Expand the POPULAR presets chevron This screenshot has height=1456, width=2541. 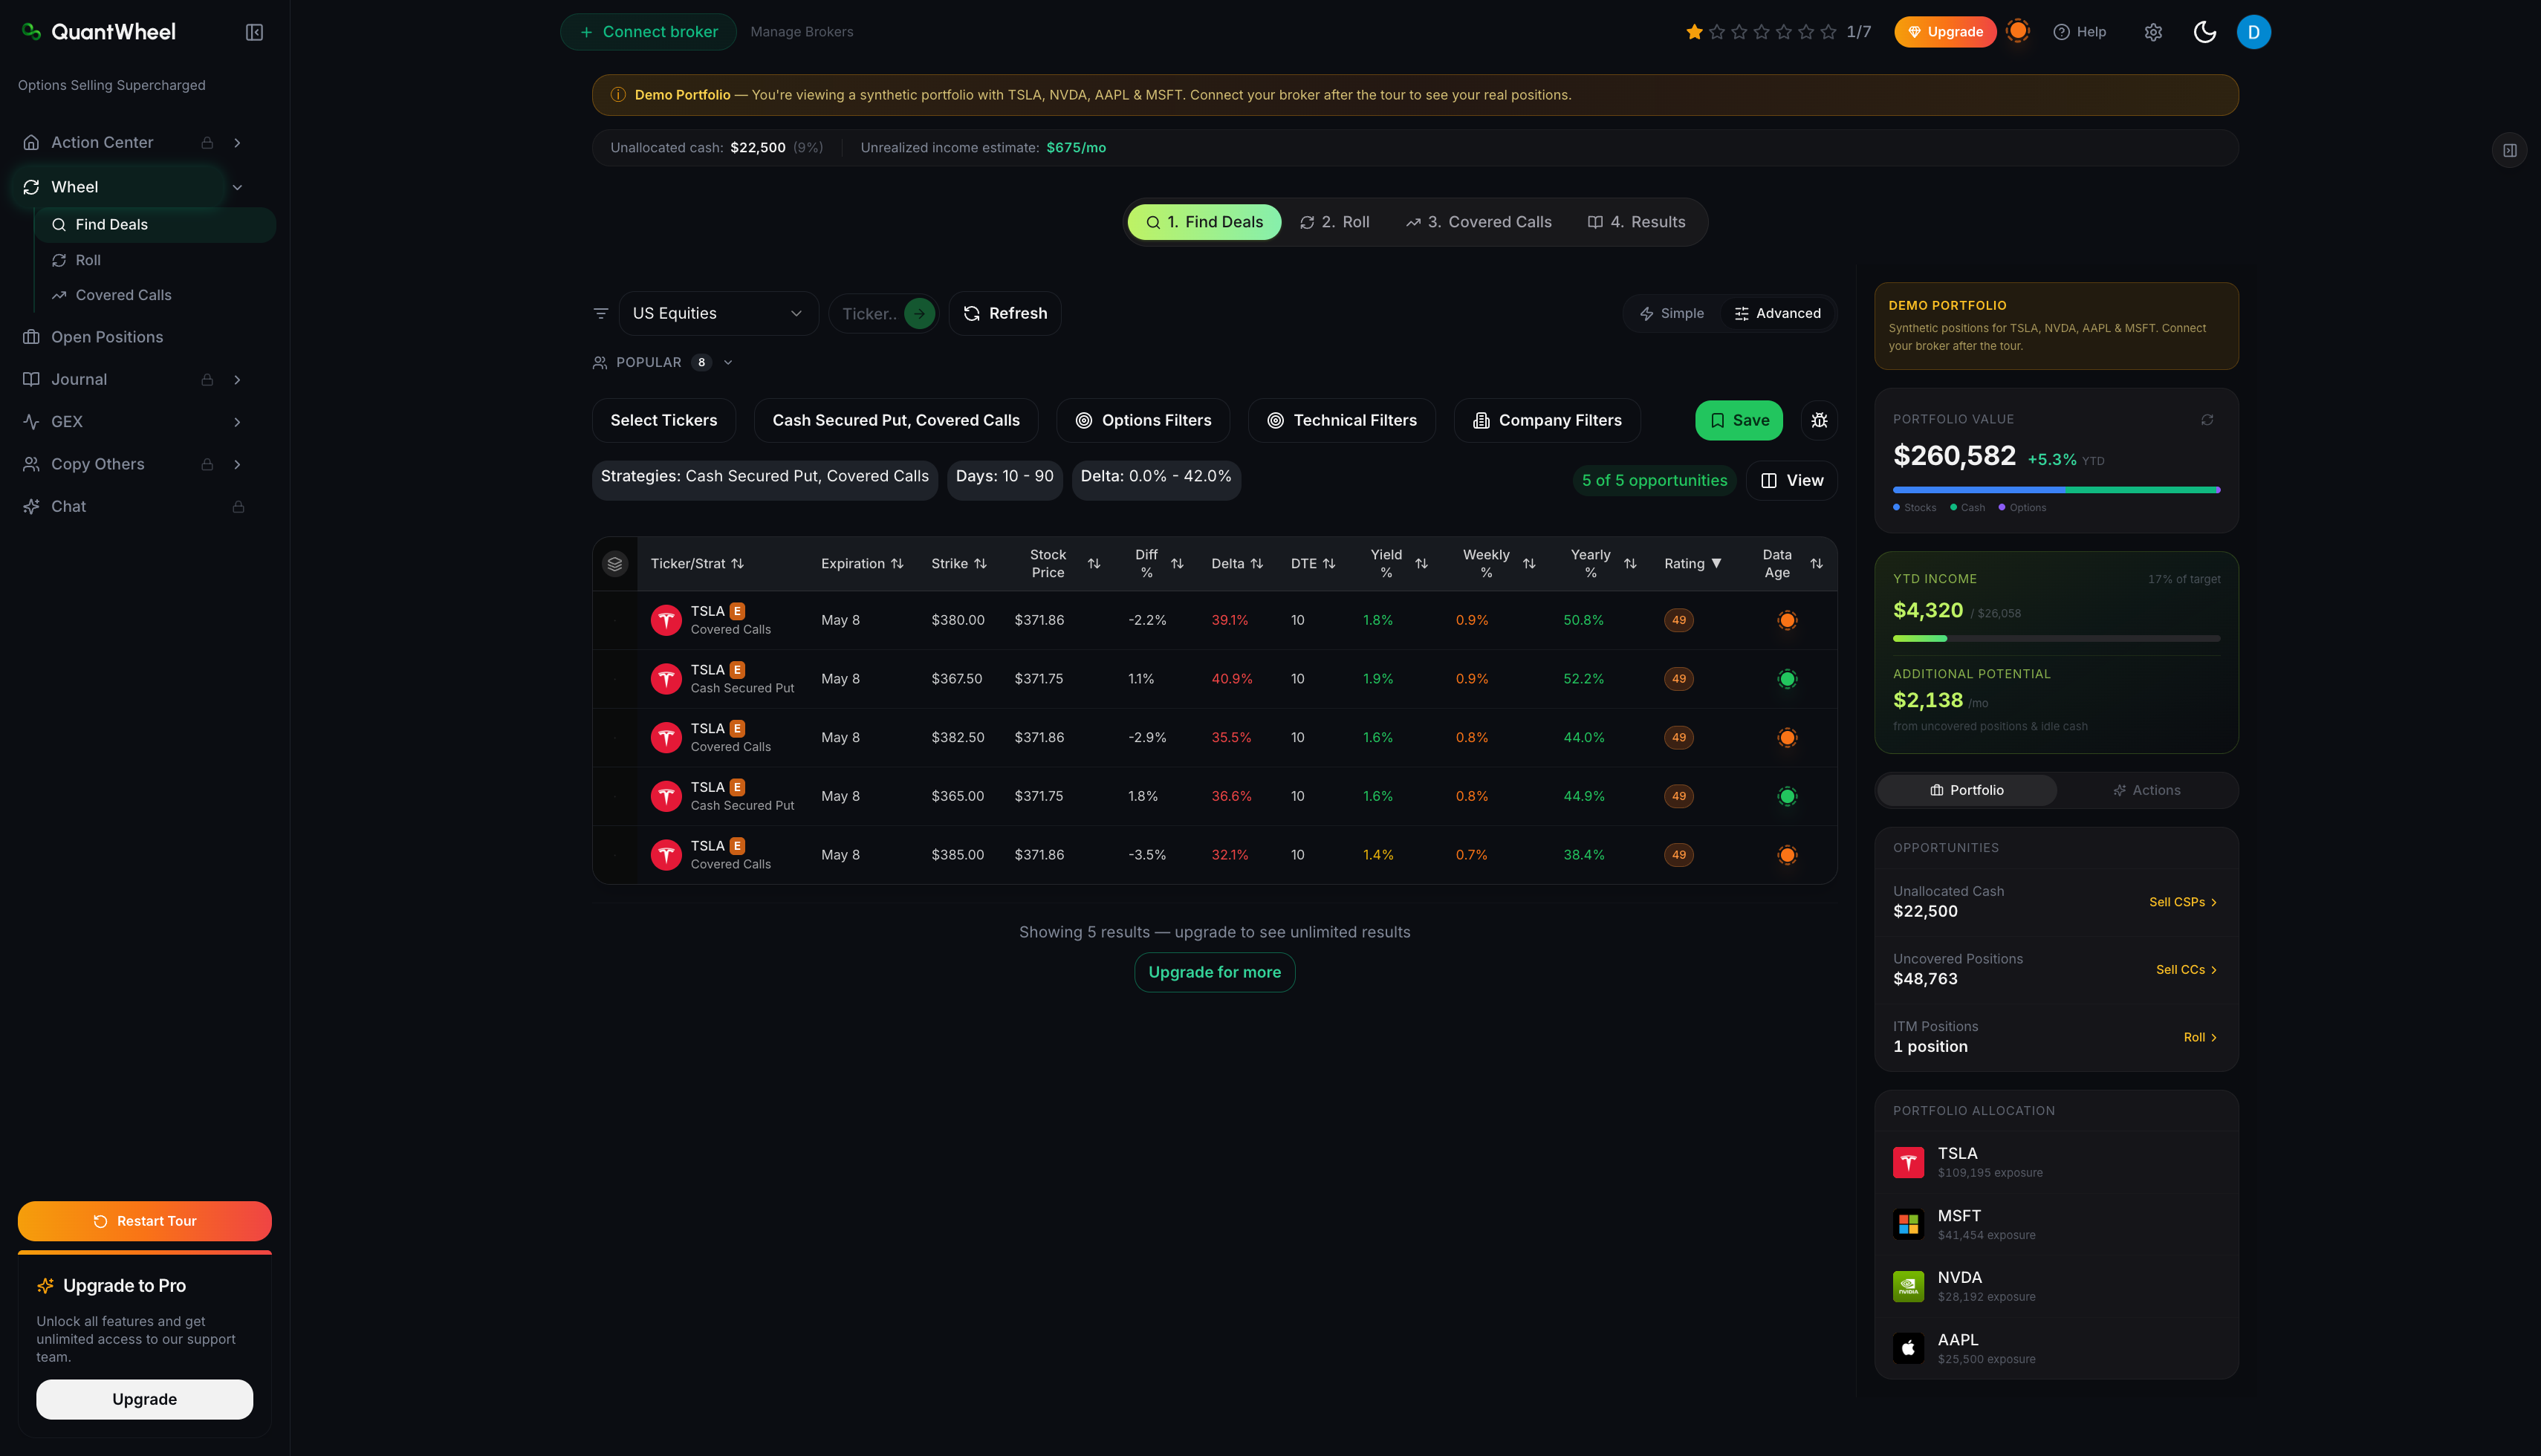[x=728, y=363]
